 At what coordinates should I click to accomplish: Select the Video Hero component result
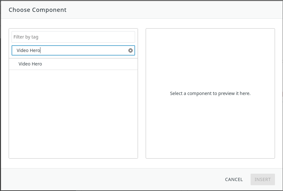[30, 64]
